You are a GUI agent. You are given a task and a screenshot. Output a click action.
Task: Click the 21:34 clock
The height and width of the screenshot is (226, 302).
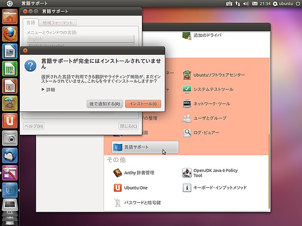[x=265, y=3]
